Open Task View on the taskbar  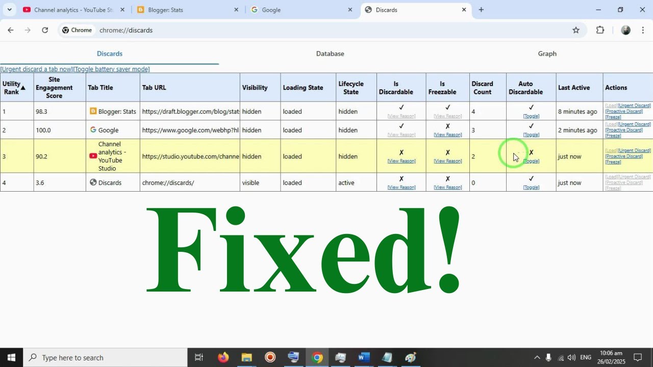tap(199, 357)
